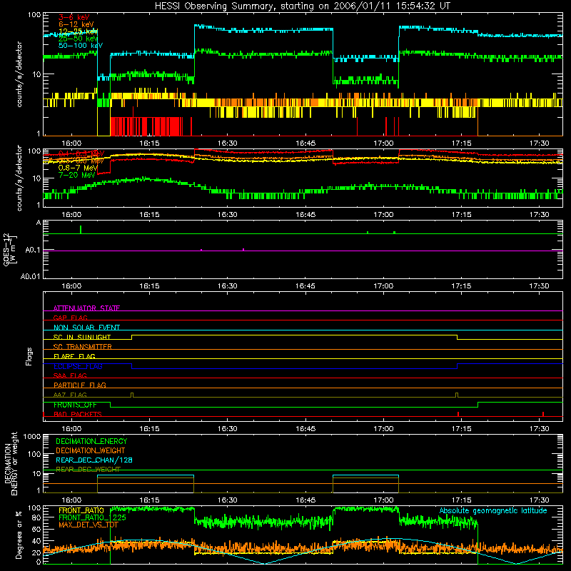Select the FRONT_RATIO legend label

click(81, 510)
